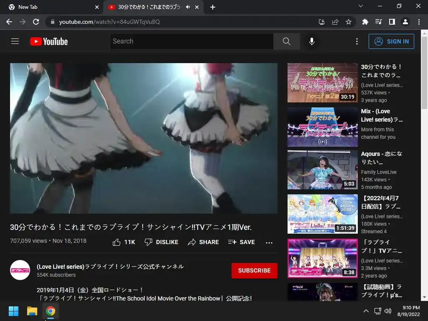
Task: Reload the page
Action: [36, 22]
